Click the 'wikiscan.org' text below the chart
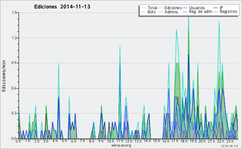The image size is (242, 149). (x=121, y=145)
